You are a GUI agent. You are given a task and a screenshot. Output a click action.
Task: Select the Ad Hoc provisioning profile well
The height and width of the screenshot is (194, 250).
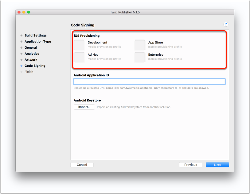(x=79, y=57)
